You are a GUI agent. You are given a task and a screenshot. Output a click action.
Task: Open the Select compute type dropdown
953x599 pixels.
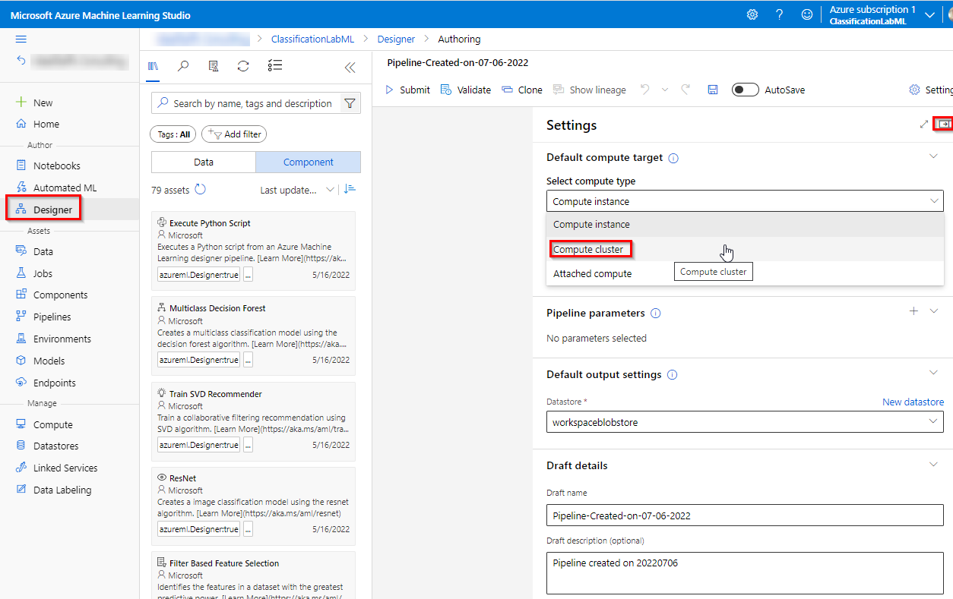(744, 201)
